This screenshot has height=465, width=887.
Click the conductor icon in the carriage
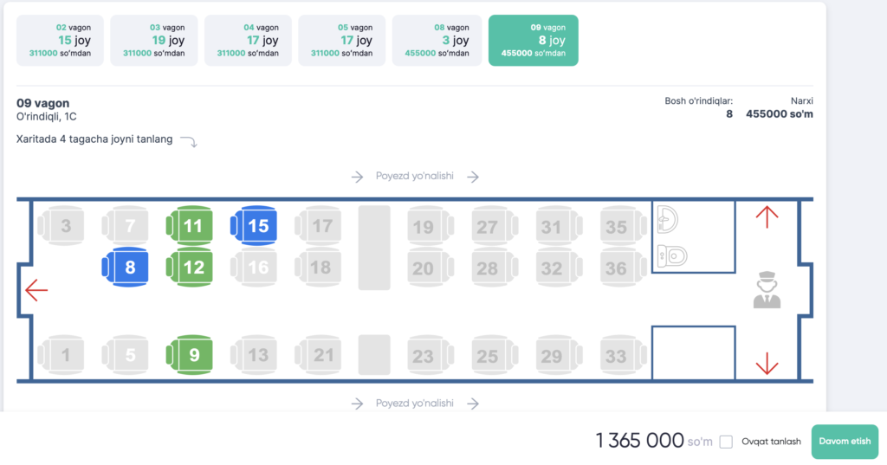(x=767, y=289)
